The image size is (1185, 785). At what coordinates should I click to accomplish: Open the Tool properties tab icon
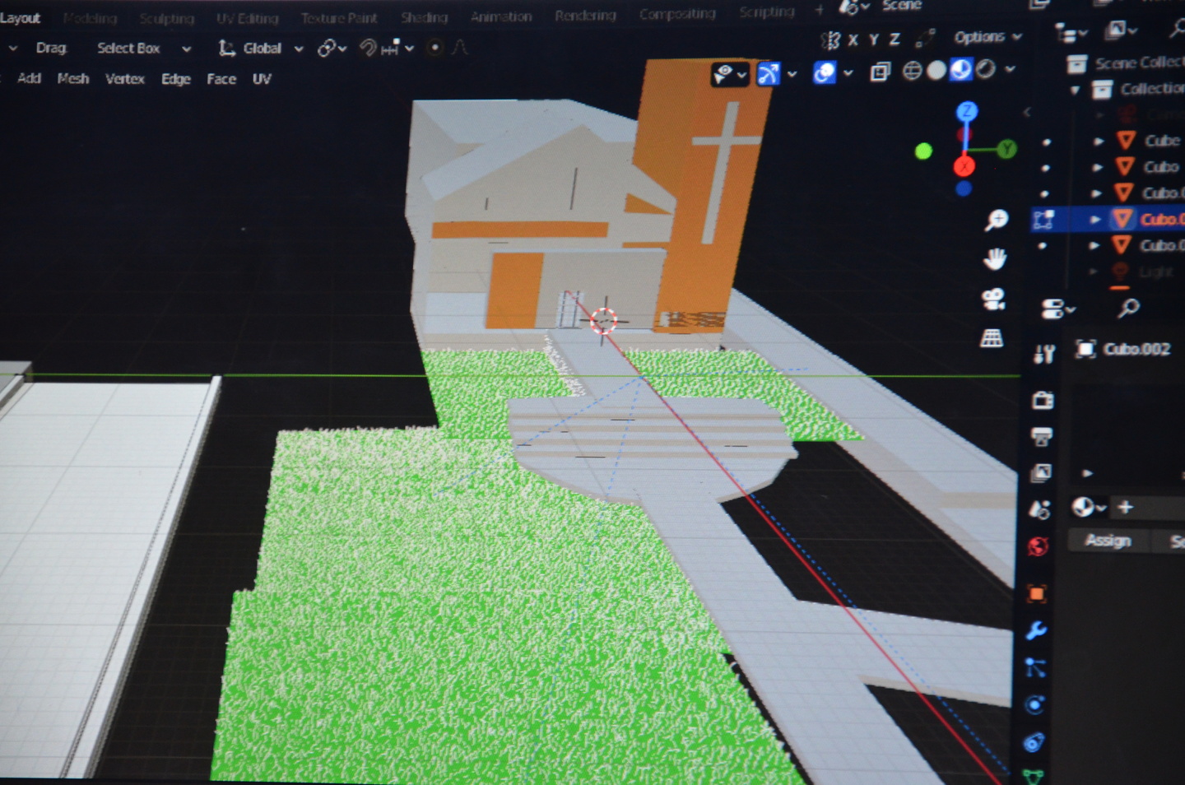pyautogui.click(x=1044, y=355)
